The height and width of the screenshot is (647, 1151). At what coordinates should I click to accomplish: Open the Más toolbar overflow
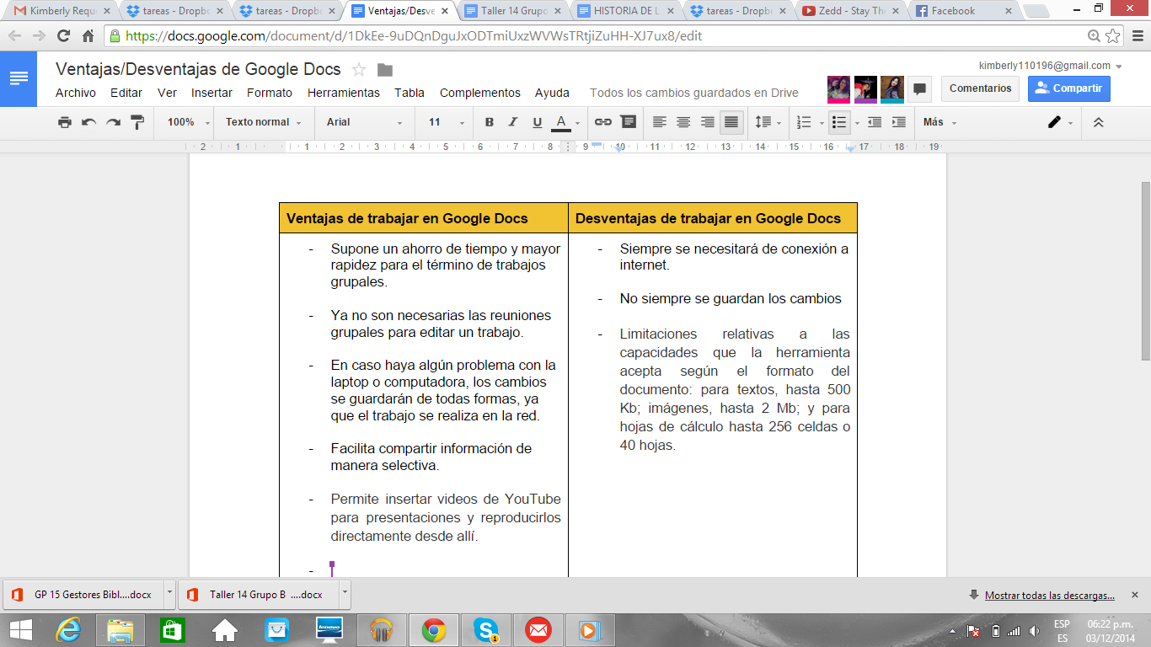pyautogui.click(x=940, y=122)
